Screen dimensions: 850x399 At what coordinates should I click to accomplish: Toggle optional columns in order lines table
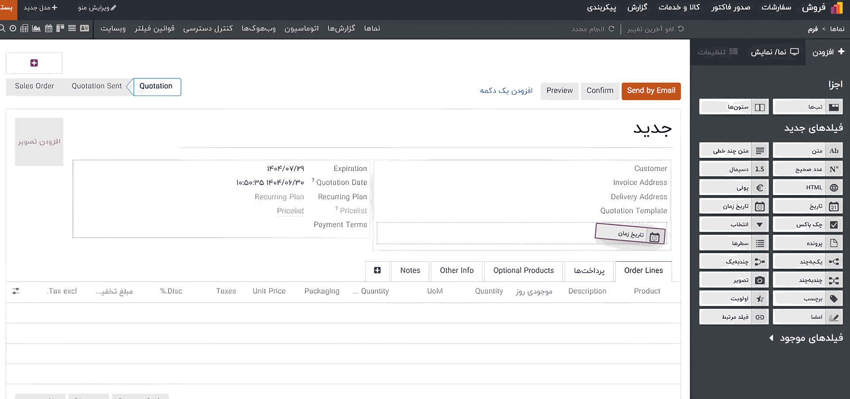point(16,291)
